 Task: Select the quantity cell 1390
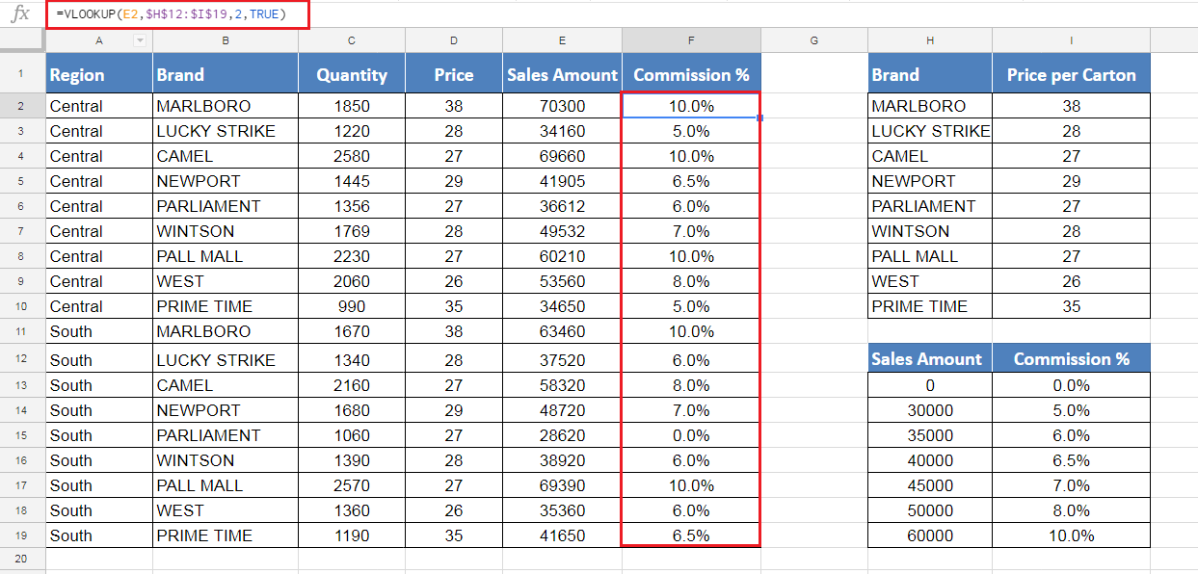(x=352, y=460)
